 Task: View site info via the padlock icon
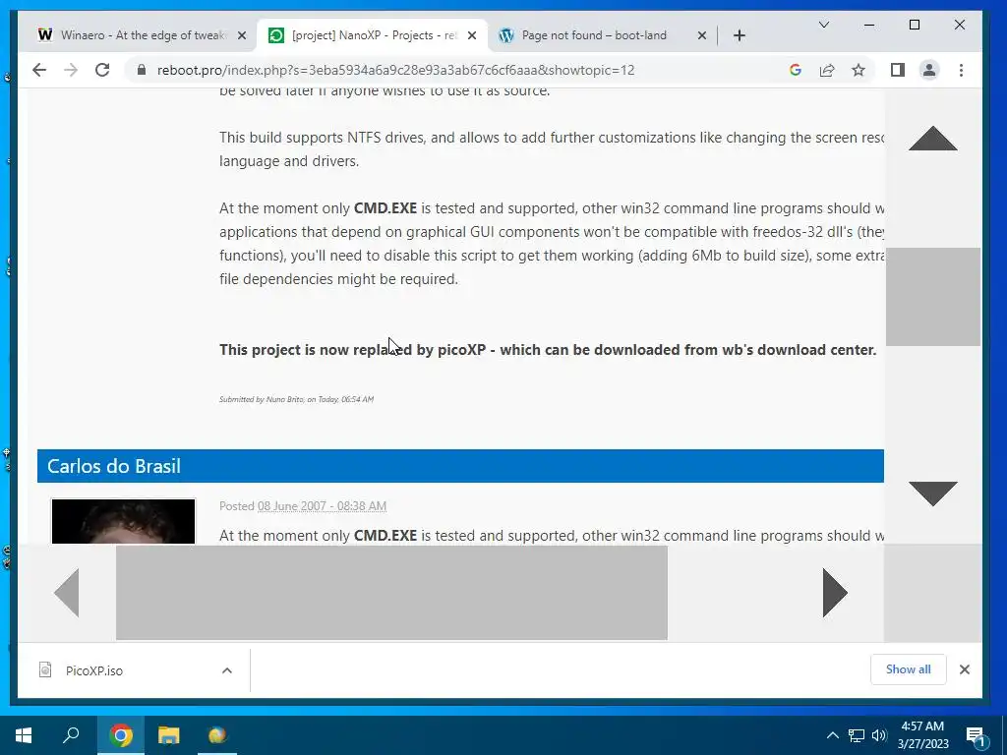tap(142, 70)
